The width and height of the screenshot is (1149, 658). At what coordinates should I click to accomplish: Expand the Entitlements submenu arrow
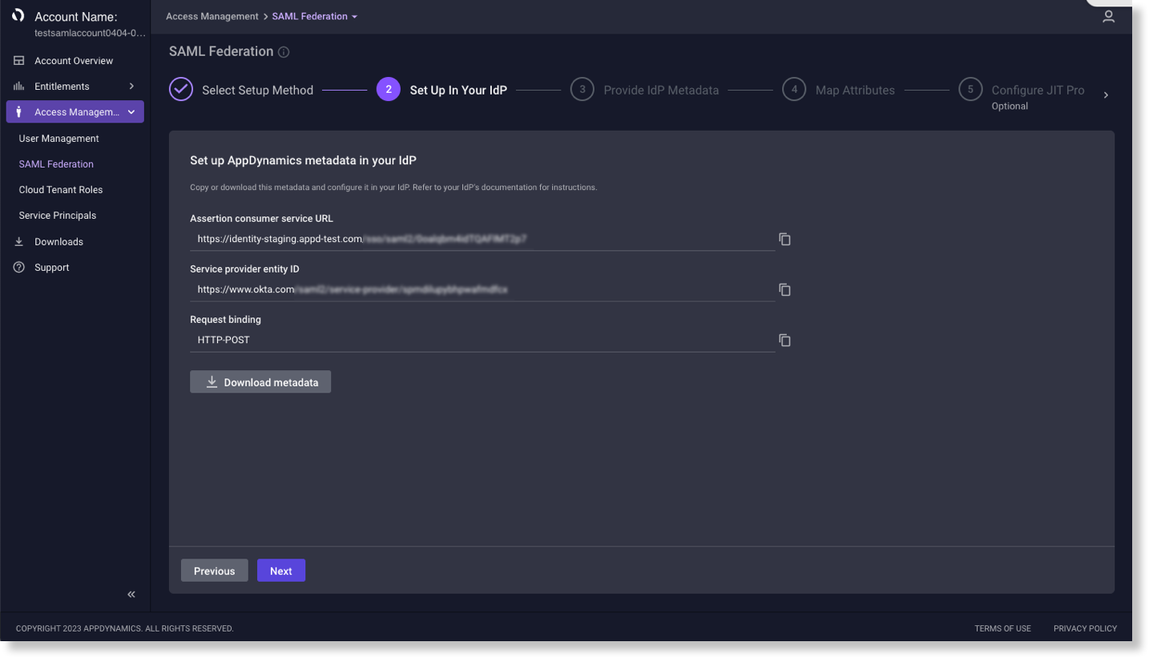click(x=131, y=87)
